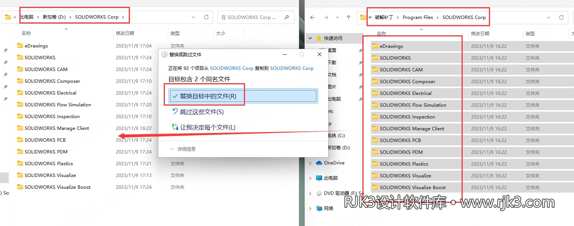Select SOLIDWORKS Electrical folder in left window
This screenshot has width=574, height=226.
[x=47, y=93]
